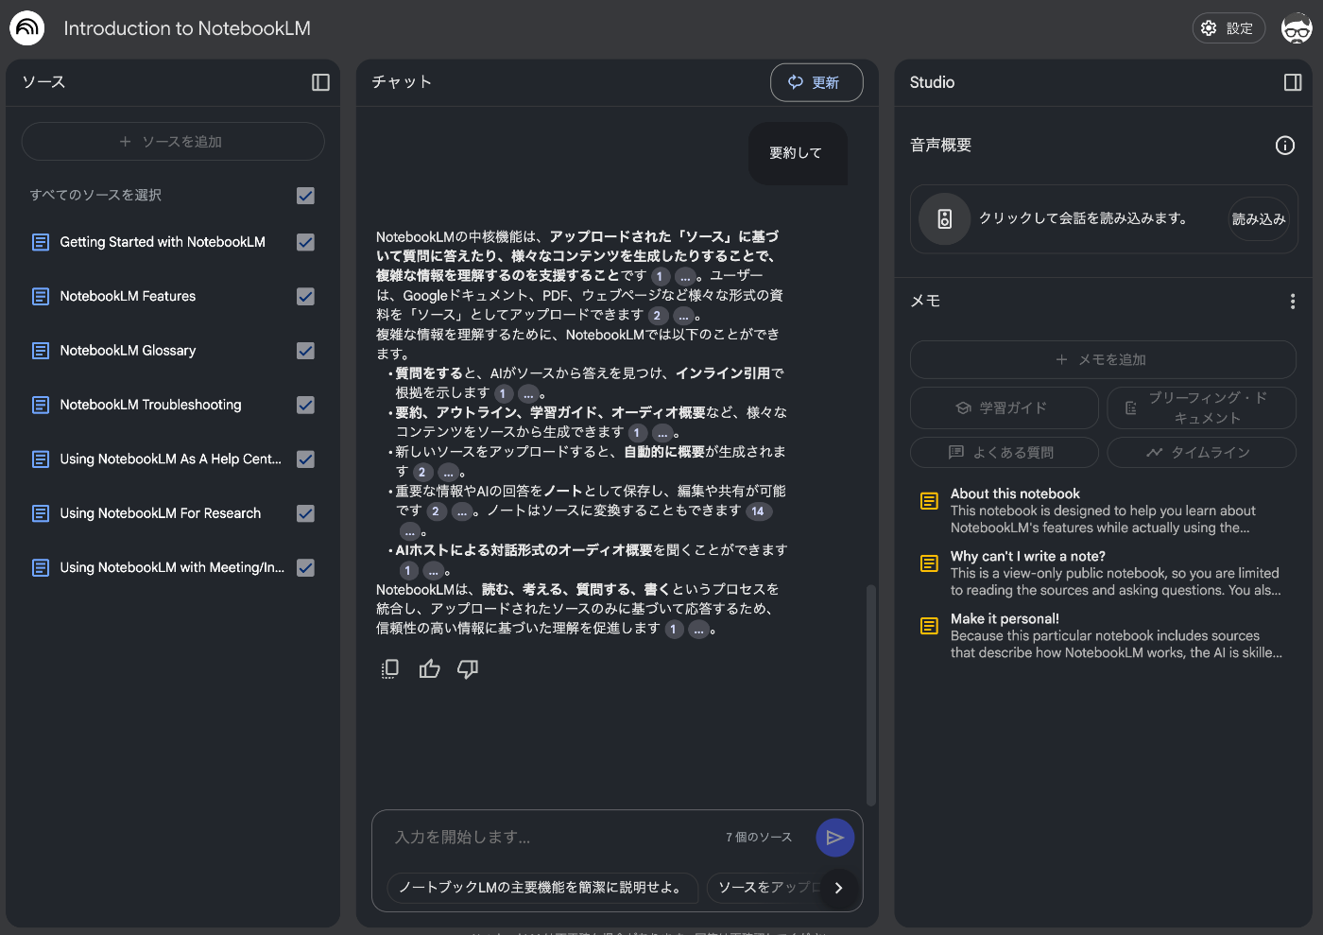This screenshot has height=935, width=1323.
Task: Click Using NotebookLM For Research document icon
Action: 41,513
